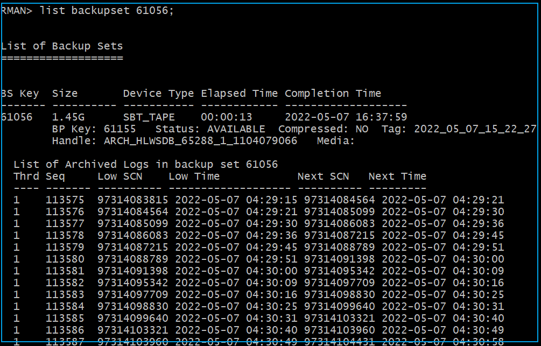
Task: Click the 'Next Time' column header
Action: coord(397,176)
